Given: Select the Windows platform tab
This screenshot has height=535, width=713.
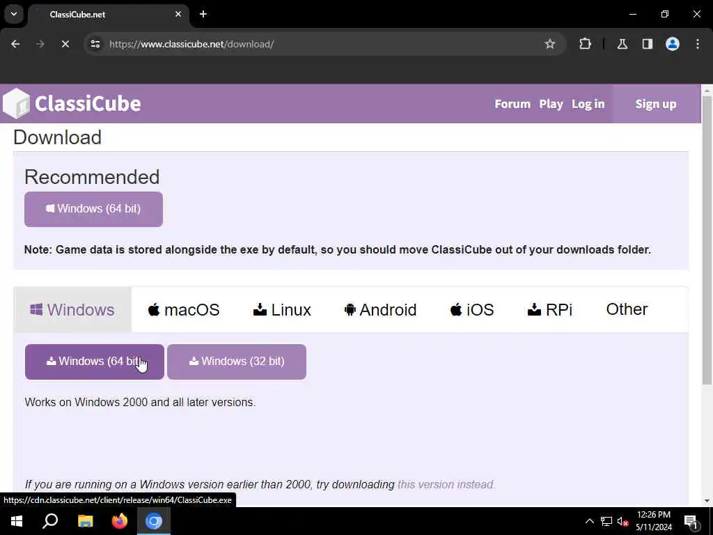Looking at the screenshot, I should coord(72,309).
